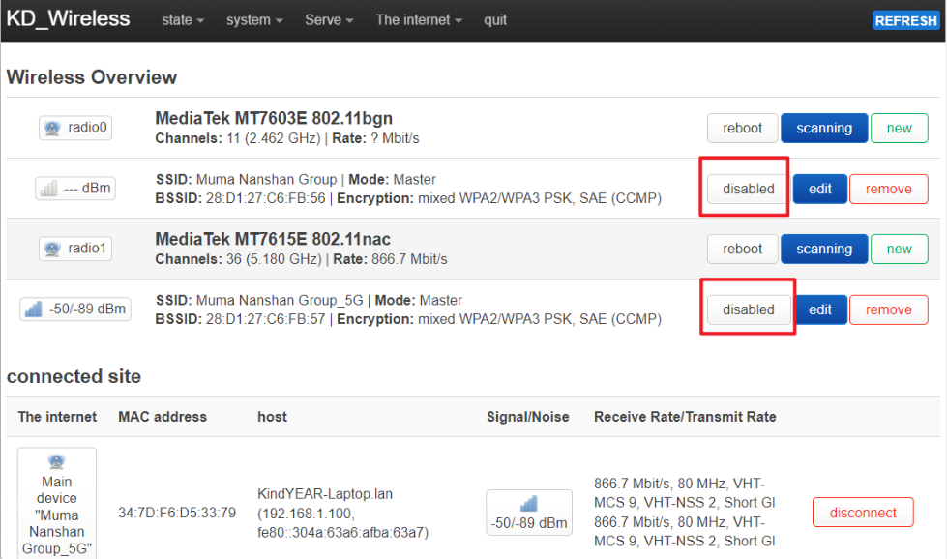Click the radio0 device icon badge
The height and width of the screenshot is (559, 947).
pos(76,128)
